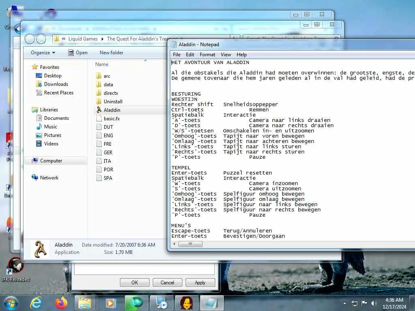Select the basic.fx file icon
The width and height of the screenshot is (415, 311).
[x=99, y=119]
